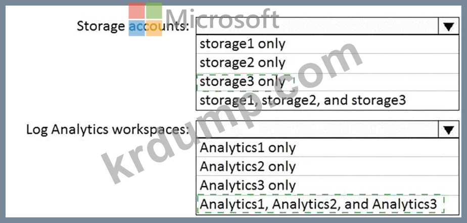
Task: Click the green square of Microsoft logo
Action: (x=154, y=11)
